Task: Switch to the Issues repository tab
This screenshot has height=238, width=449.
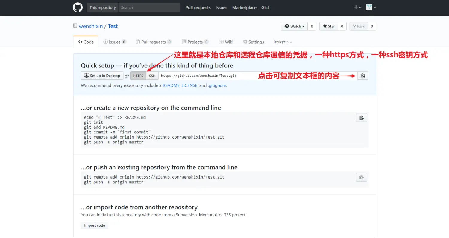Action: [x=115, y=42]
